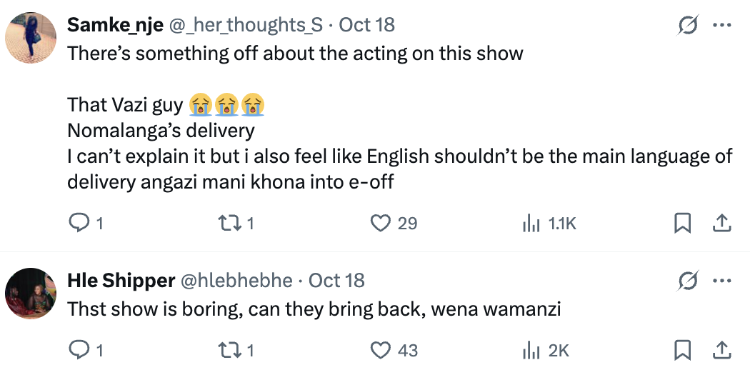Visit @_her_thoughts_S profile handle link

click(246, 25)
